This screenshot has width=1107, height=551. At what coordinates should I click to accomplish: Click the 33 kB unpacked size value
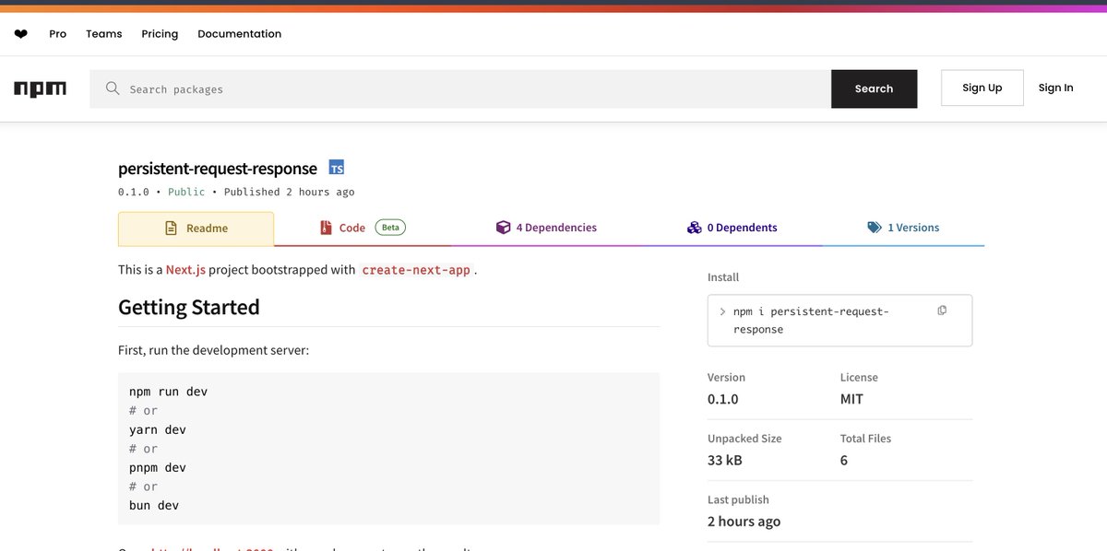725,460
